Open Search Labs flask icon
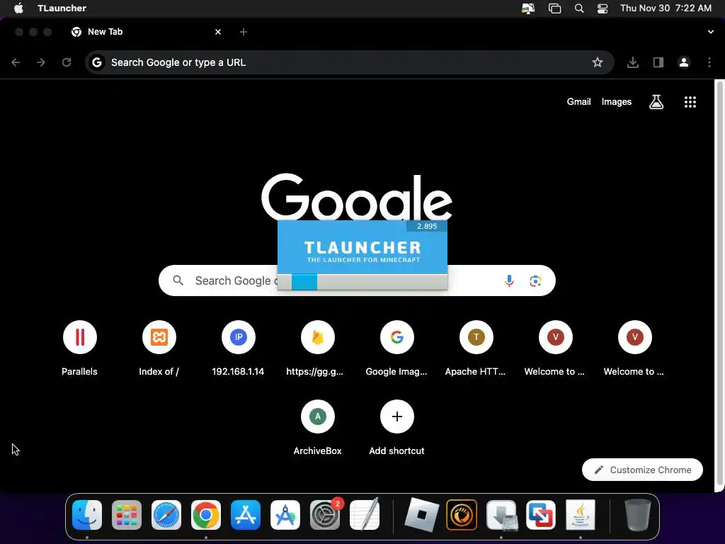 click(656, 102)
